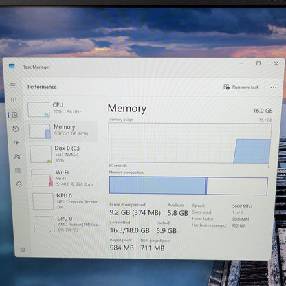Click the Speed value 5600 MT/s
Screen dimensions: 286x286
point(242,206)
